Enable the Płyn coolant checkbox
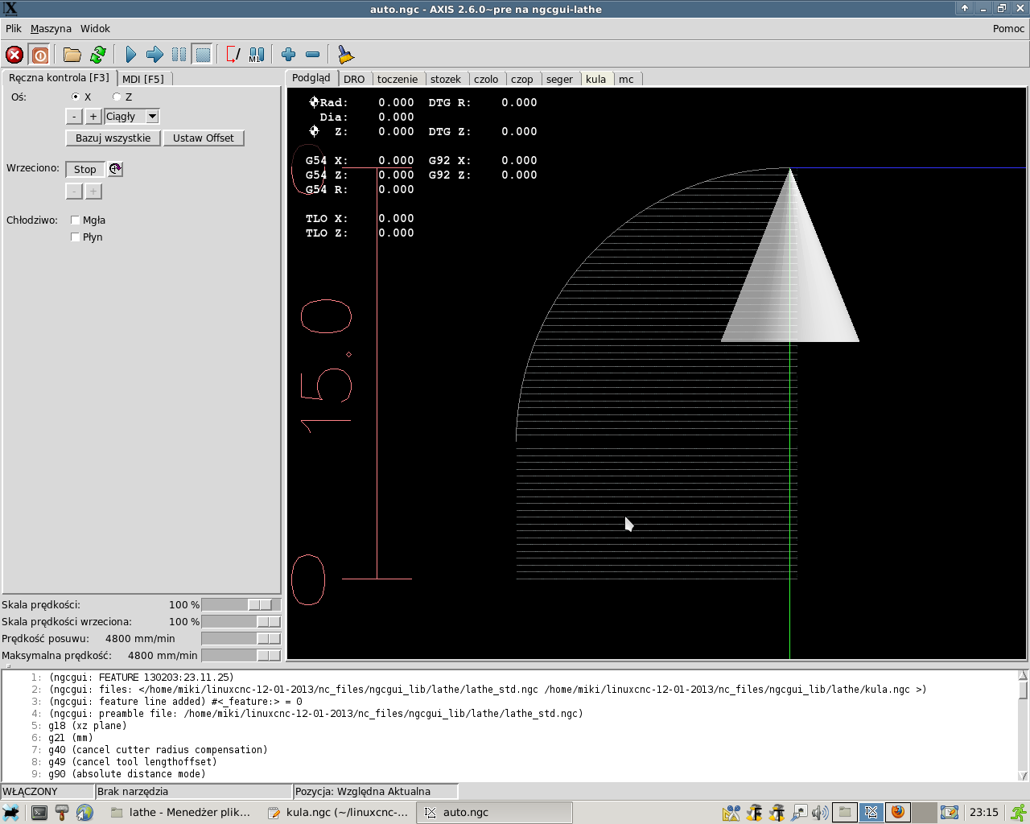Image resolution: width=1030 pixels, height=824 pixels. tap(76, 237)
